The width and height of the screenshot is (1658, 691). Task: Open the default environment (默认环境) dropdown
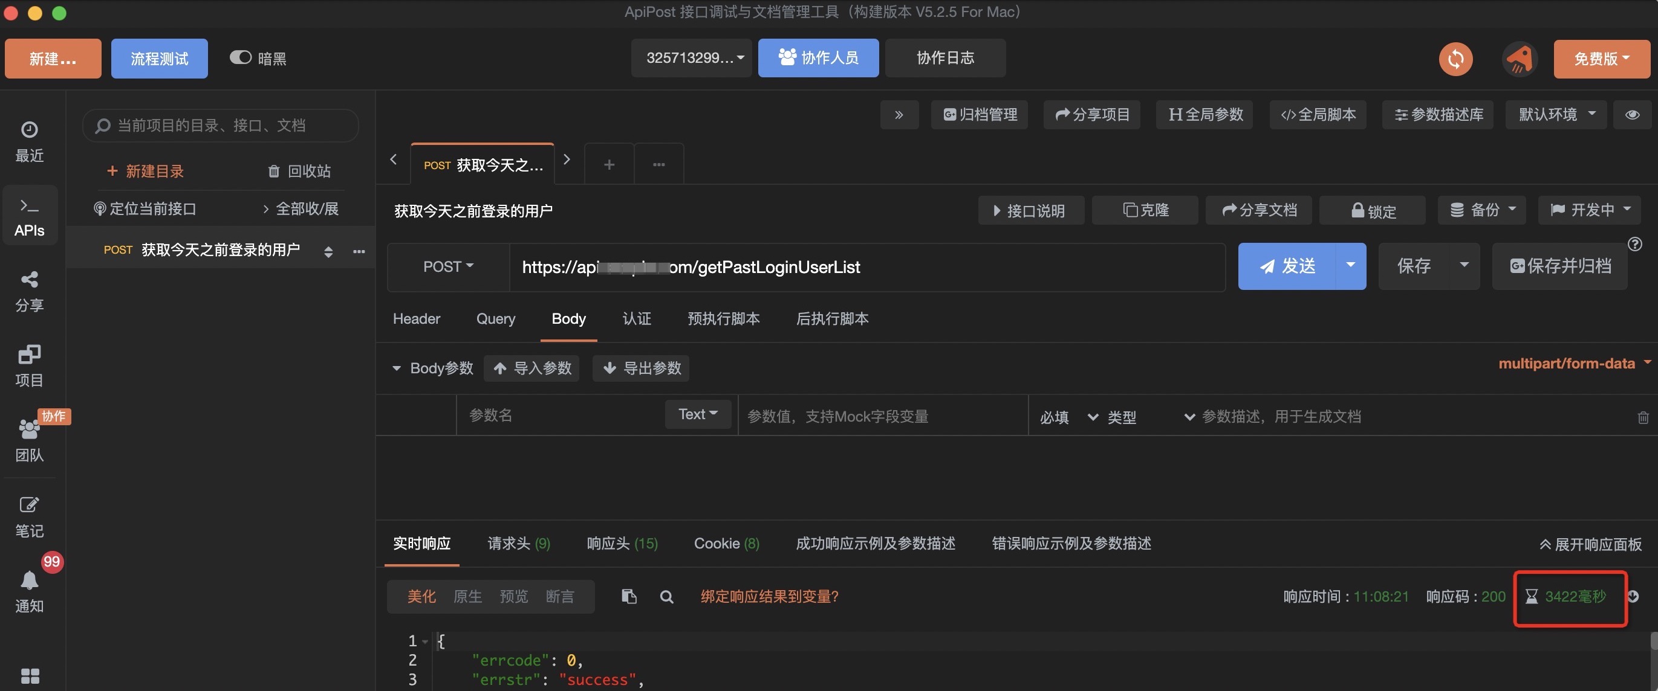tap(1556, 114)
